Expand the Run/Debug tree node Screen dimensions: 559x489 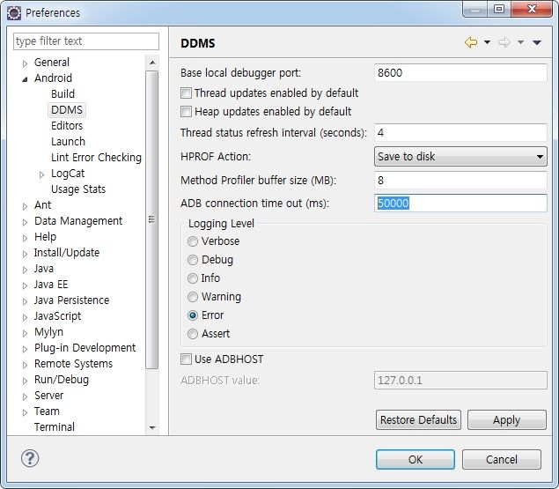point(25,381)
